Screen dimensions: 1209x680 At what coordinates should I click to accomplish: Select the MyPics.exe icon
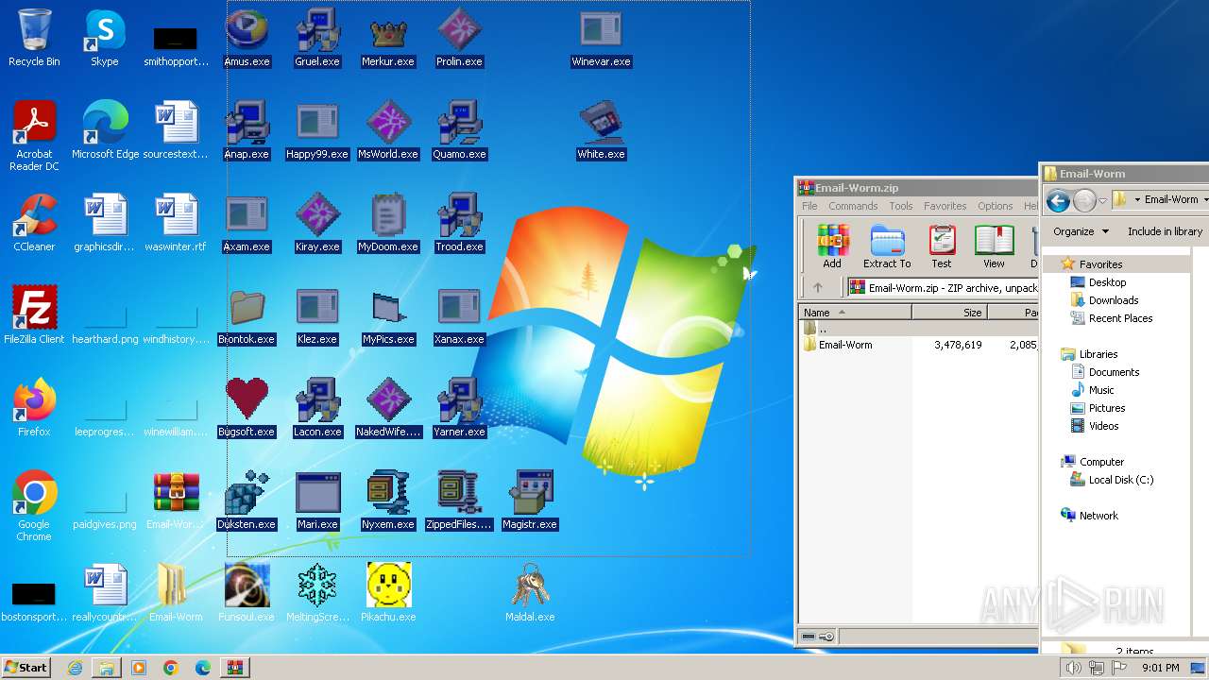coord(388,315)
